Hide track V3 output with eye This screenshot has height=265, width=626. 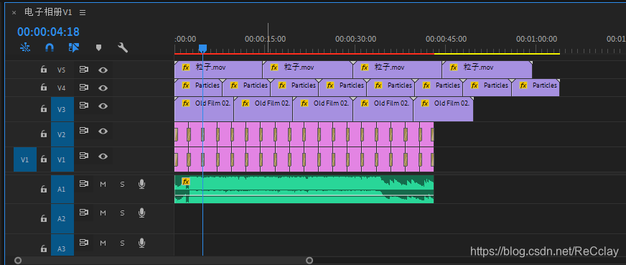[x=103, y=106]
